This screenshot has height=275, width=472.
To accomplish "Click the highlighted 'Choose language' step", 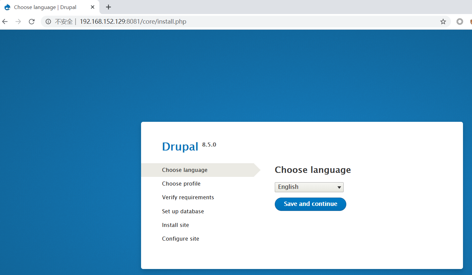I will pos(185,170).
